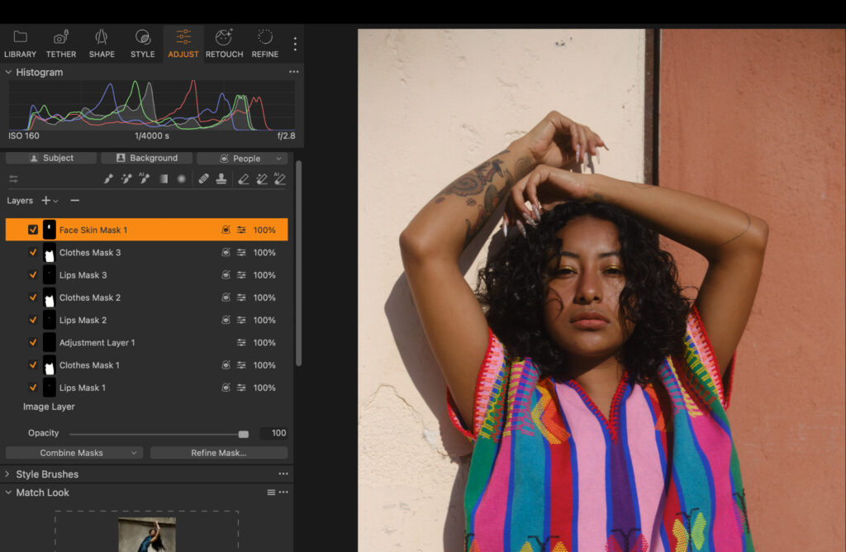Image resolution: width=846 pixels, height=552 pixels.
Task: Select the Clone stamp tool
Action: [222, 178]
